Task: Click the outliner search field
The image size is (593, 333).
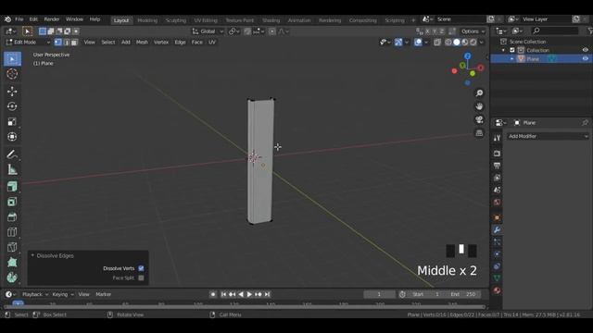Action: point(554,31)
